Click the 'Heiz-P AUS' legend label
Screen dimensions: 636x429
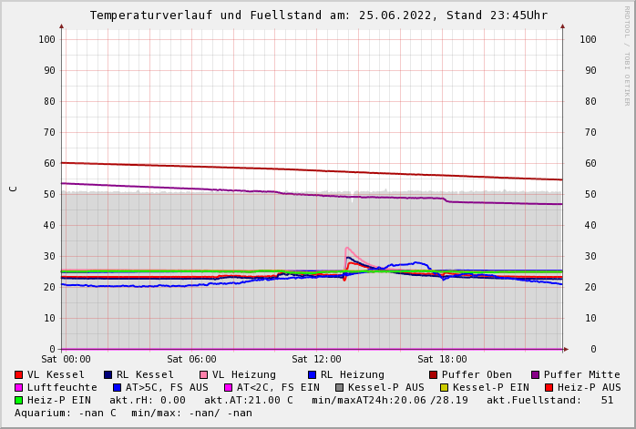click(590, 388)
